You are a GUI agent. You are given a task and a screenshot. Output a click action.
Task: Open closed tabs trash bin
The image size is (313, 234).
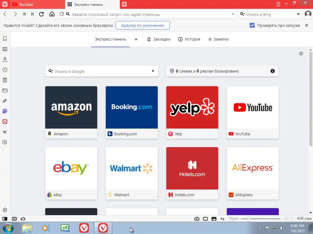point(278,4)
